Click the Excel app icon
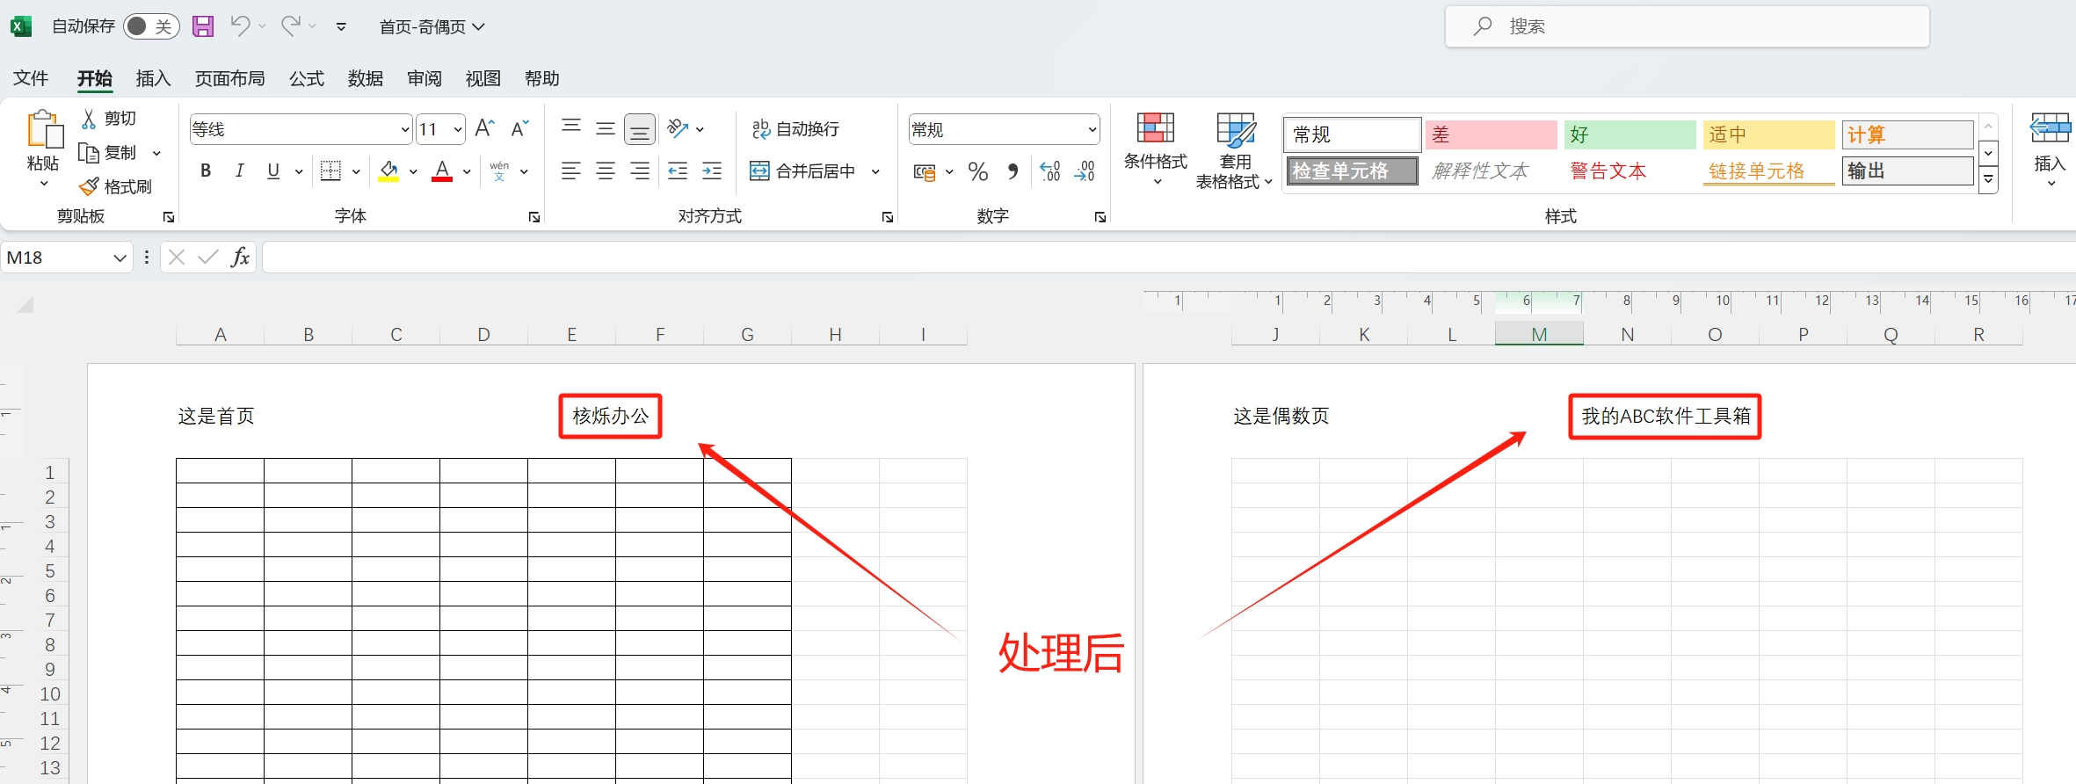This screenshot has width=2076, height=784. point(21,26)
